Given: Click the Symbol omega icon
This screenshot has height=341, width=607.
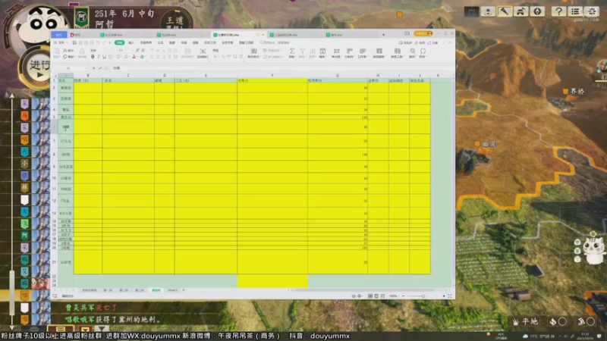Looking at the screenshot, I should 423,51.
